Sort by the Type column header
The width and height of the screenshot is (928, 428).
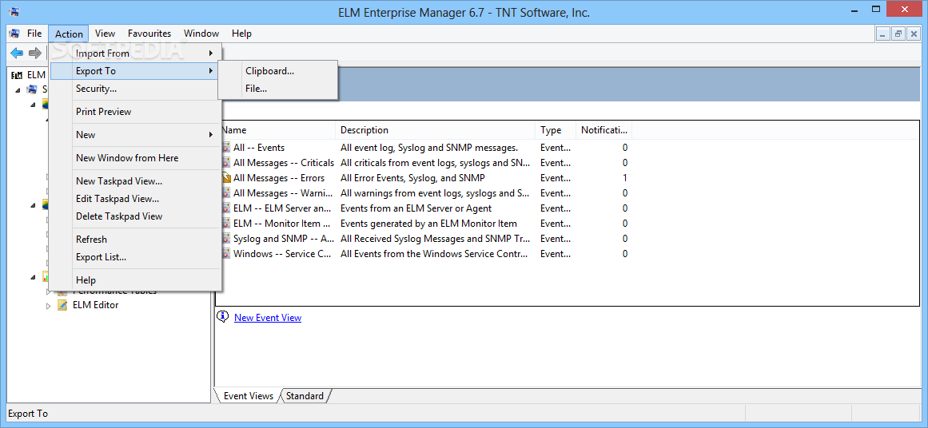(556, 130)
